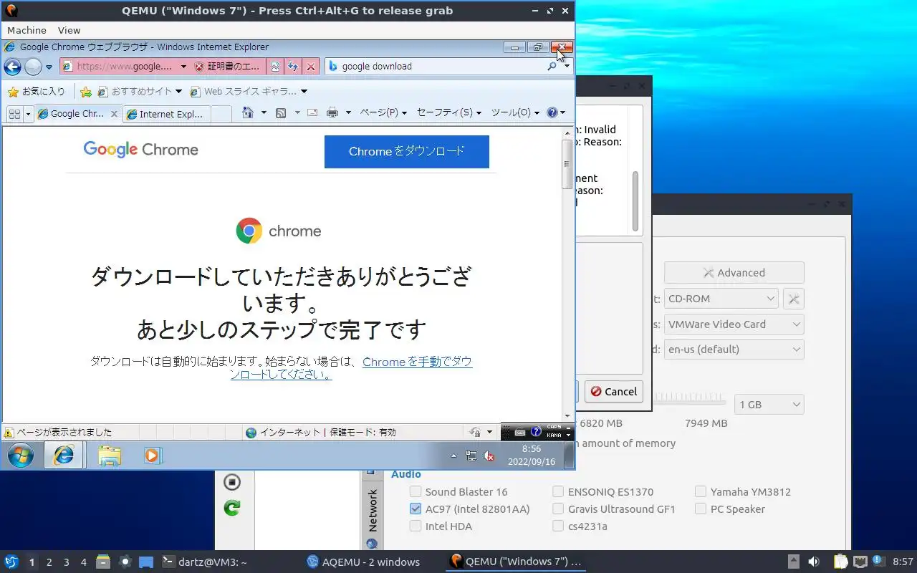Click the AQEMU green reset icon
Screen dimensions: 917x573
(231, 508)
